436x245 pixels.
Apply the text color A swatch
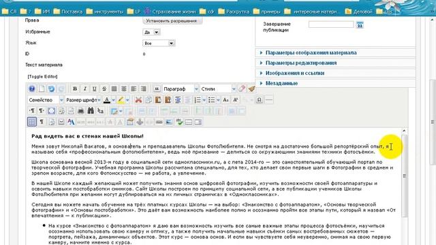tap(107, 100)
